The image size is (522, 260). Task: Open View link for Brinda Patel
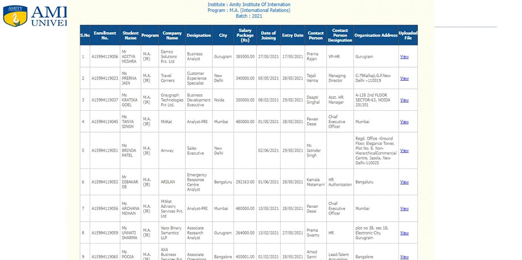tap(404, 150)
